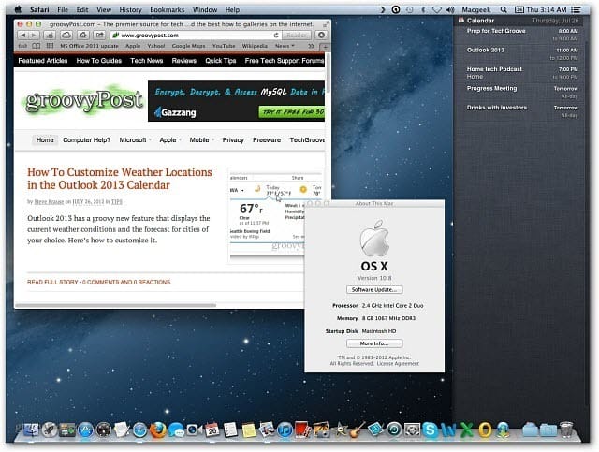Click the Software Update button
Viewport: 599px width, 452px height.
click(x=374, y=289)
